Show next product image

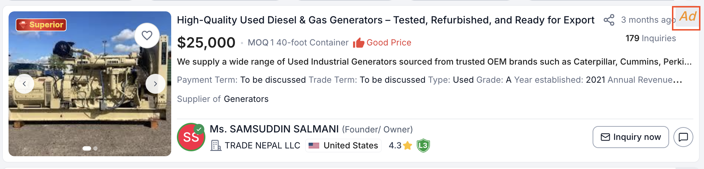click(x=156, y=84)
